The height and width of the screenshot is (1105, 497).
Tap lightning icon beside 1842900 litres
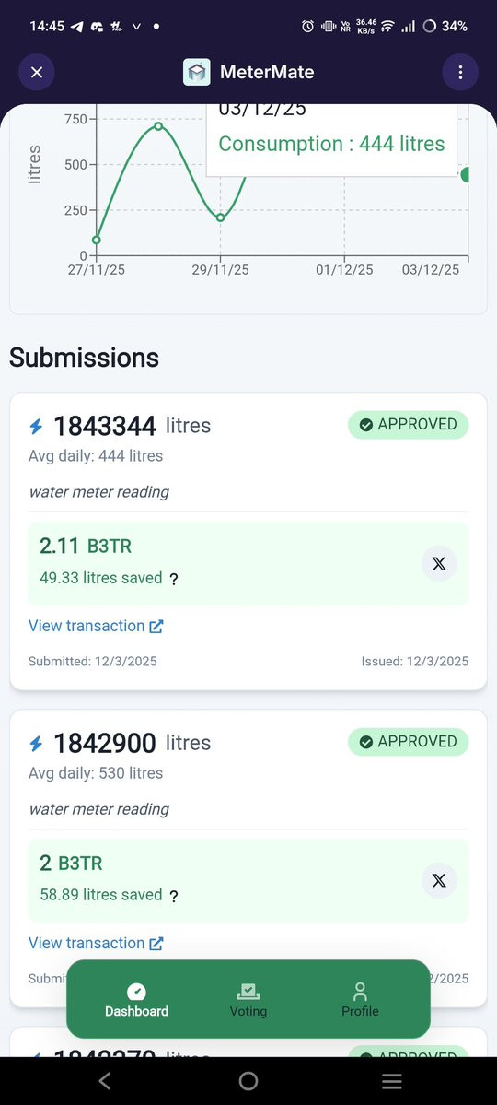pos(36,744)
